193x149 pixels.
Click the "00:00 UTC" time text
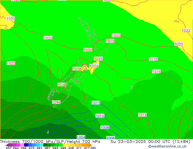click(160, 142)
